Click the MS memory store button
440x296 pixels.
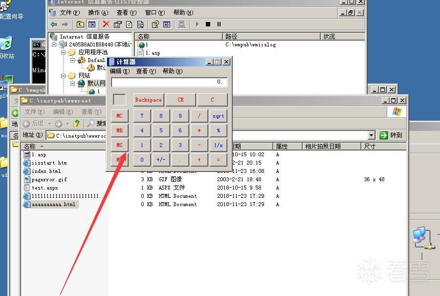120,145
